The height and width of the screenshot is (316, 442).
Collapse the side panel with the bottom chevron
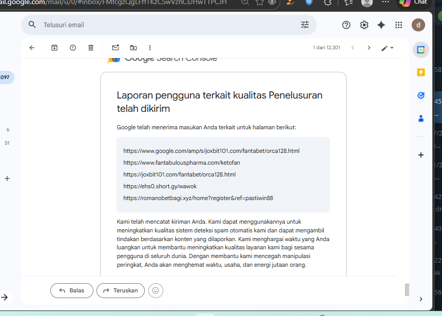click(x=421, y=299)
